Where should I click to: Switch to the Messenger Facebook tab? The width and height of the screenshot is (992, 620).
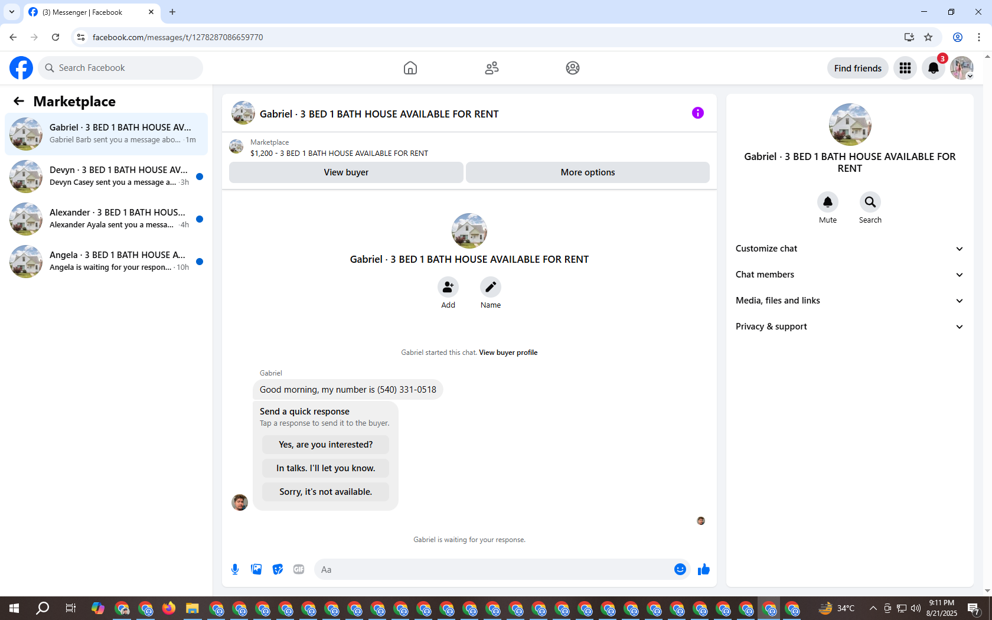(x=92, y=12)
